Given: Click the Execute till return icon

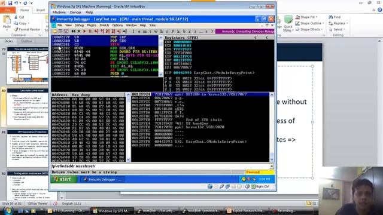Looking at the screenshot, I should click(118, 31).
